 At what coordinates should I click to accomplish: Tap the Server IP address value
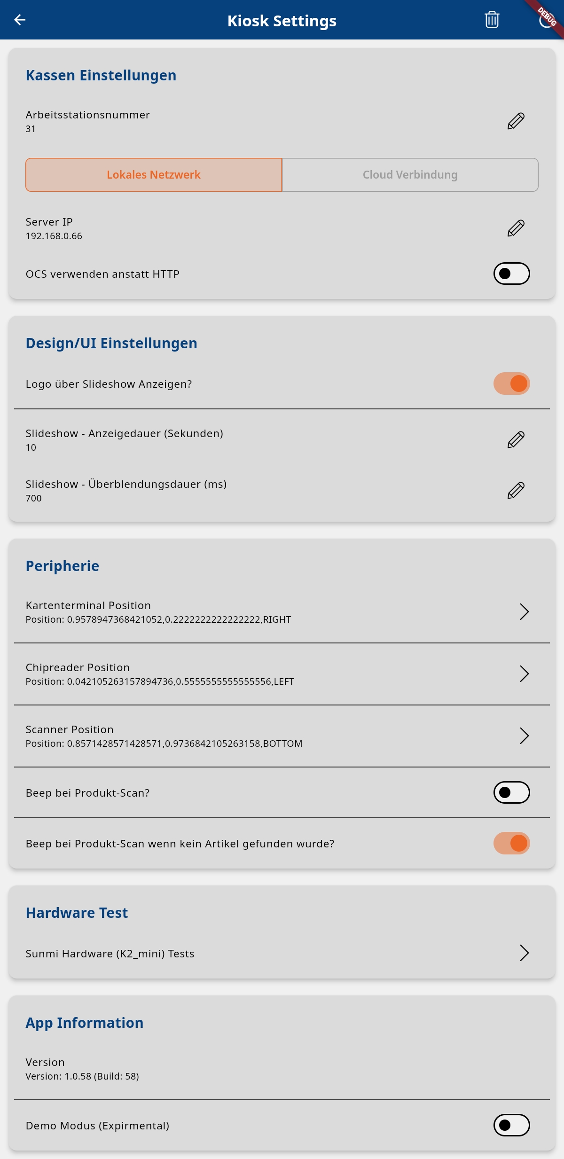coord(54,236)
